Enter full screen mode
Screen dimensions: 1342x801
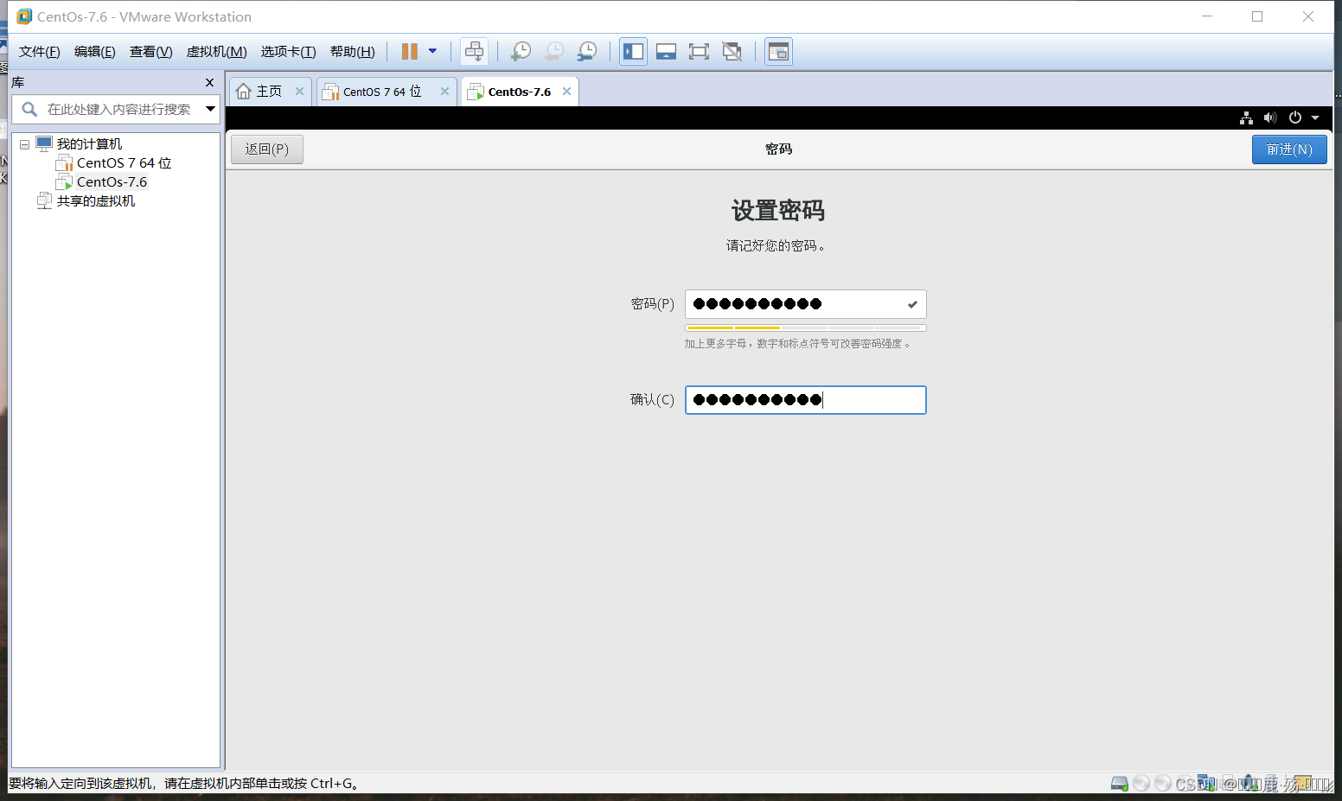(x=699, y=52)
